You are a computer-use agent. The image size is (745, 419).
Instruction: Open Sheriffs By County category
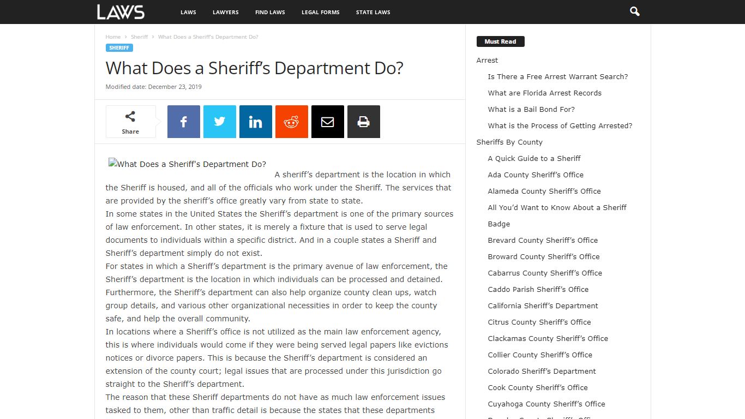(509, 142)
